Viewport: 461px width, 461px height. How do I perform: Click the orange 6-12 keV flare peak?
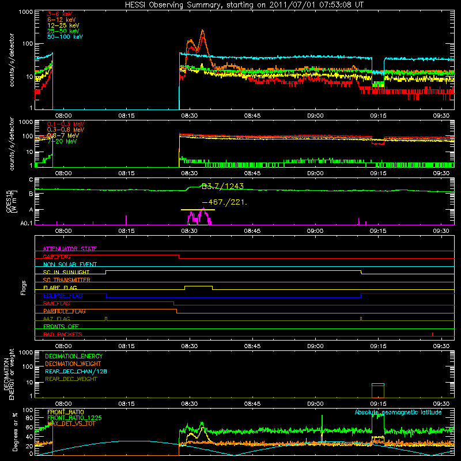(x=203, y=31)
